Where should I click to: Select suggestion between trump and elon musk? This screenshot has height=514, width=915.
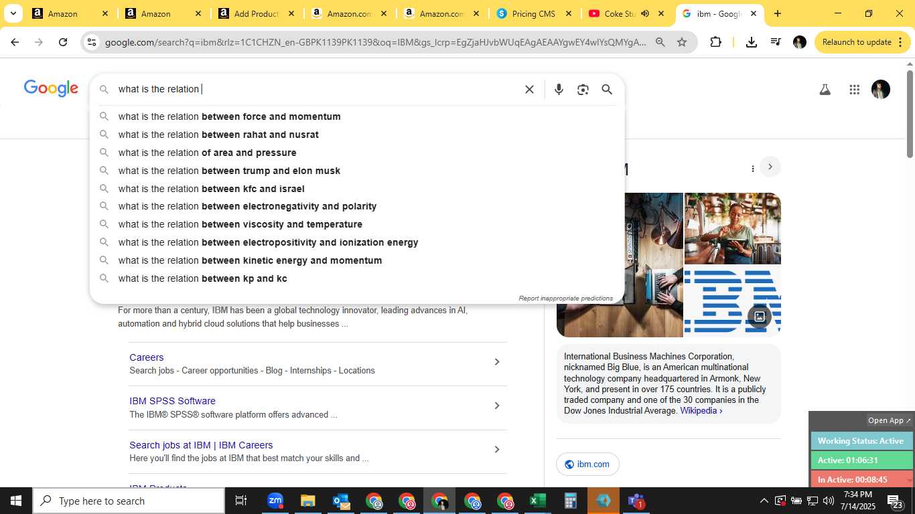357,171
